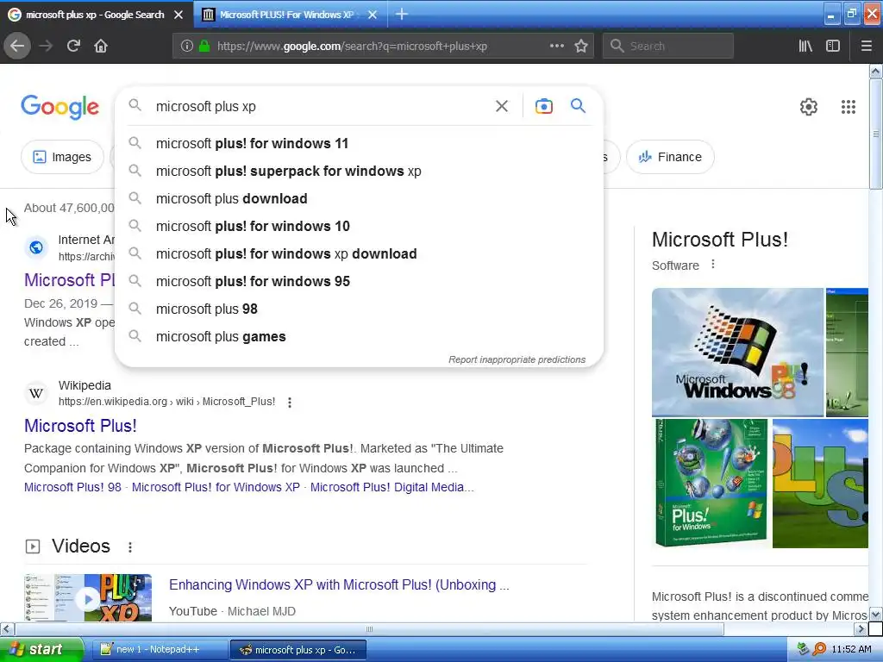Viewport: 883px width, 662px height.
Task: Choose suggestion microsoft plus! for windows 10
Action: pyautogui.click(x=359, y=227)
